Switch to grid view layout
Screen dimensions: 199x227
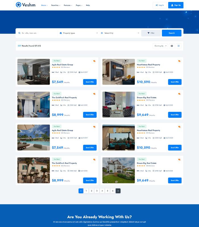click(x=172, y=46)
